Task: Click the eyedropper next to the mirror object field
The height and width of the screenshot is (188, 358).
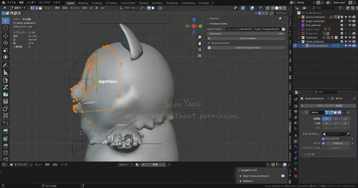Action: click(x=348, y=134)
